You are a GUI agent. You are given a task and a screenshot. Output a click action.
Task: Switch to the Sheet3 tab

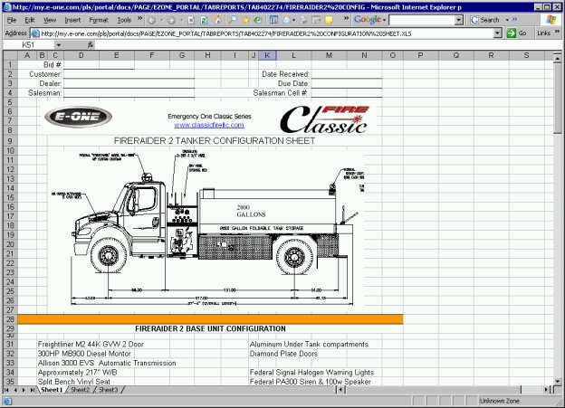pos(108,390)
